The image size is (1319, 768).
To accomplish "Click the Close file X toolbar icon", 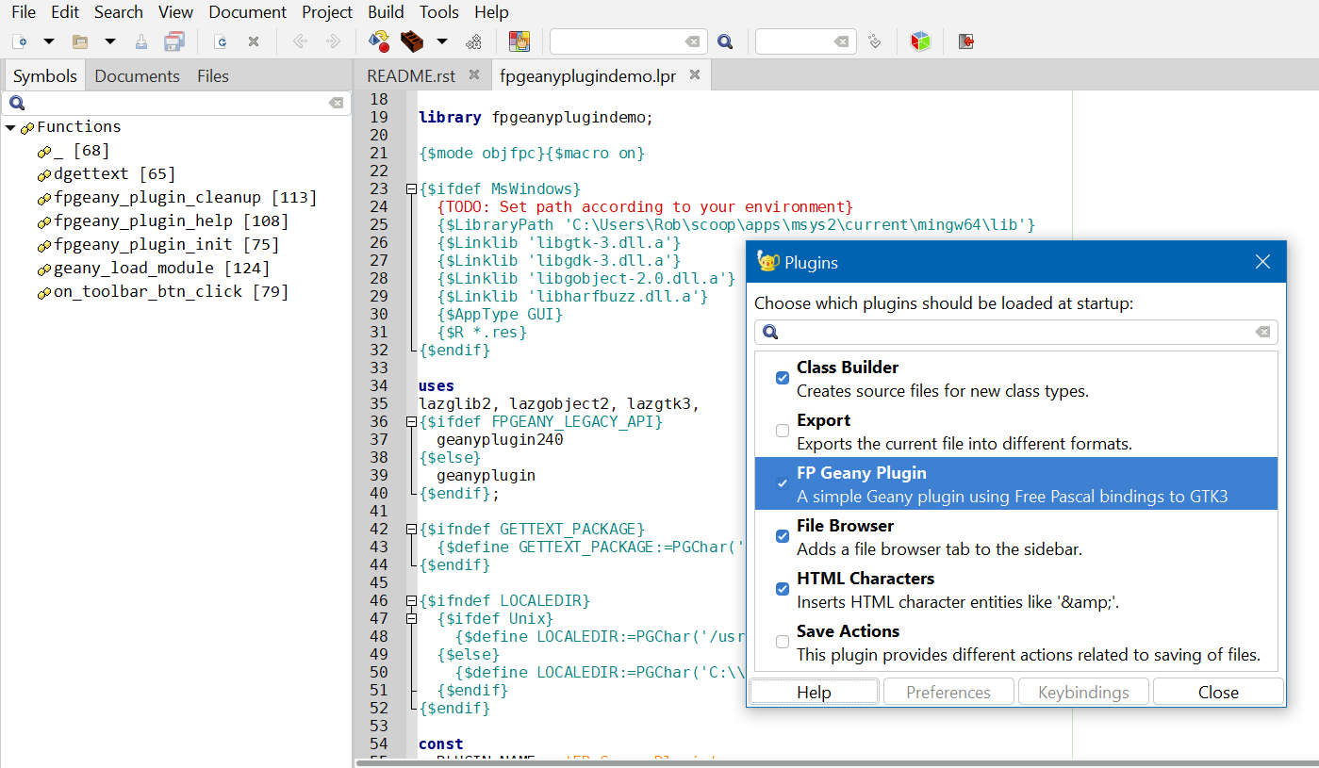I will click(x=254, y=41).
